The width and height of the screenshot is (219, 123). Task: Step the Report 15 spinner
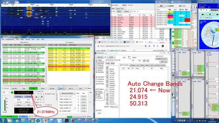point(43,102)
